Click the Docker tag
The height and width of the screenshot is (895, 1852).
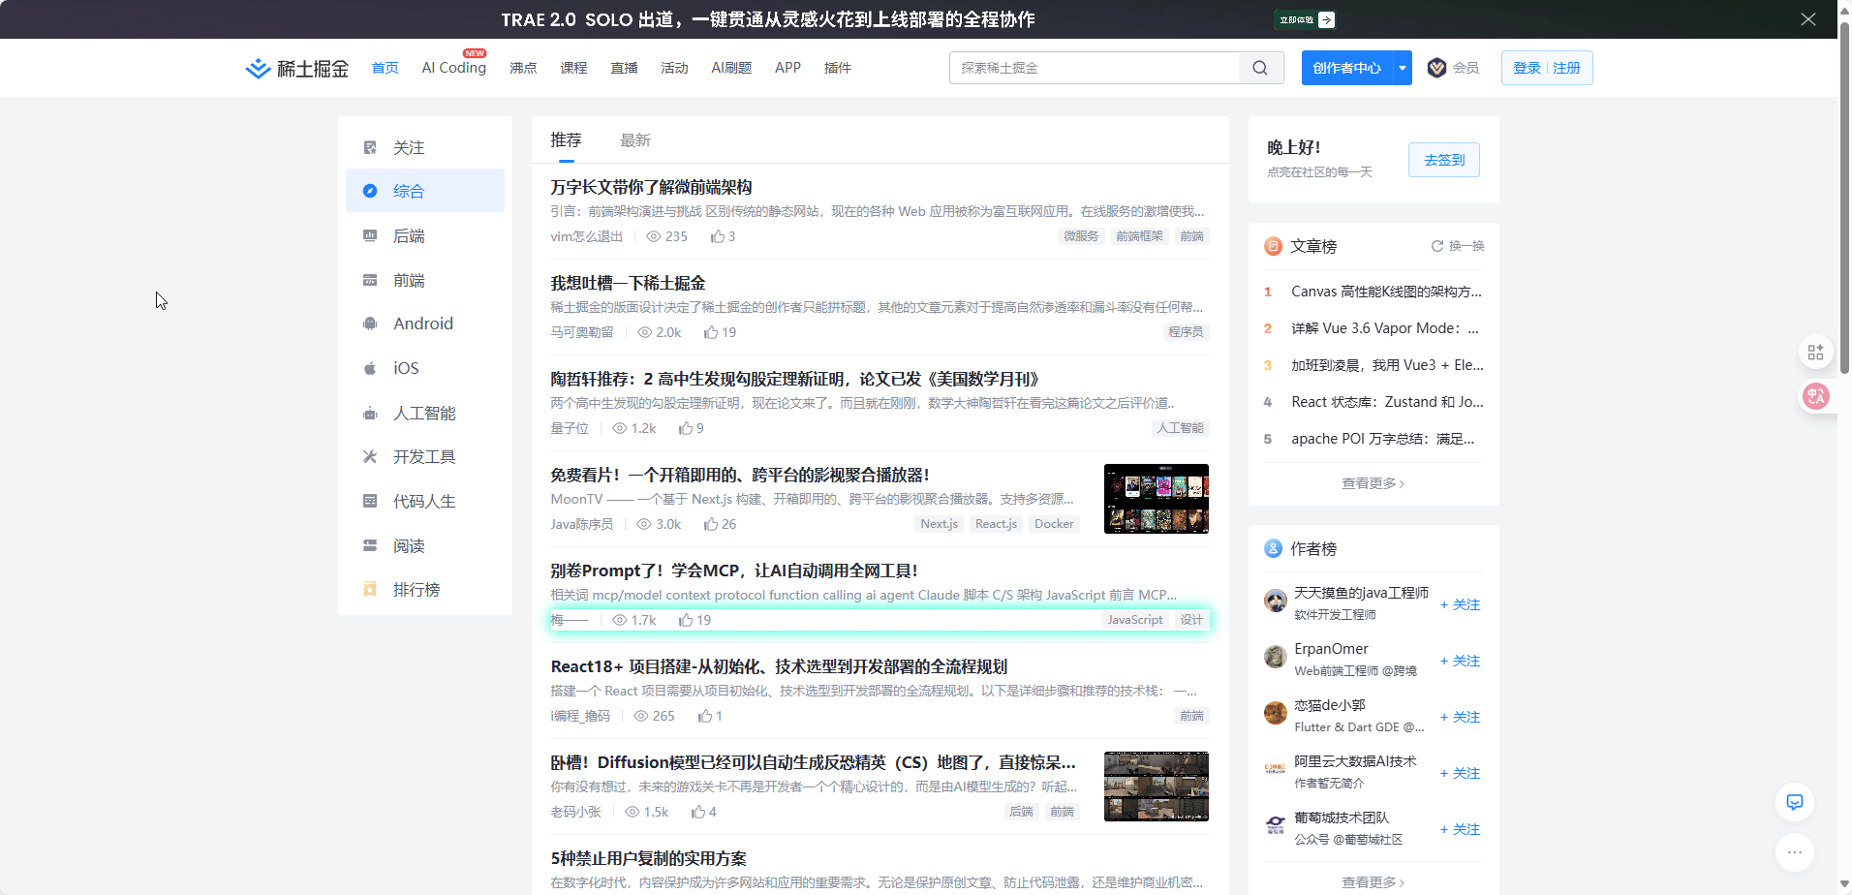pos(1054,524)
